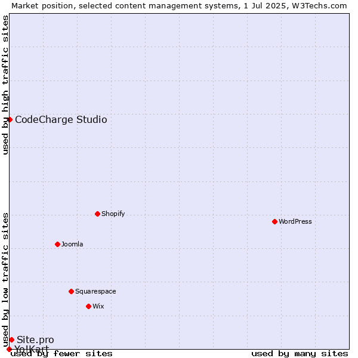Click the 'Site.pro' label

coord(35,340)
